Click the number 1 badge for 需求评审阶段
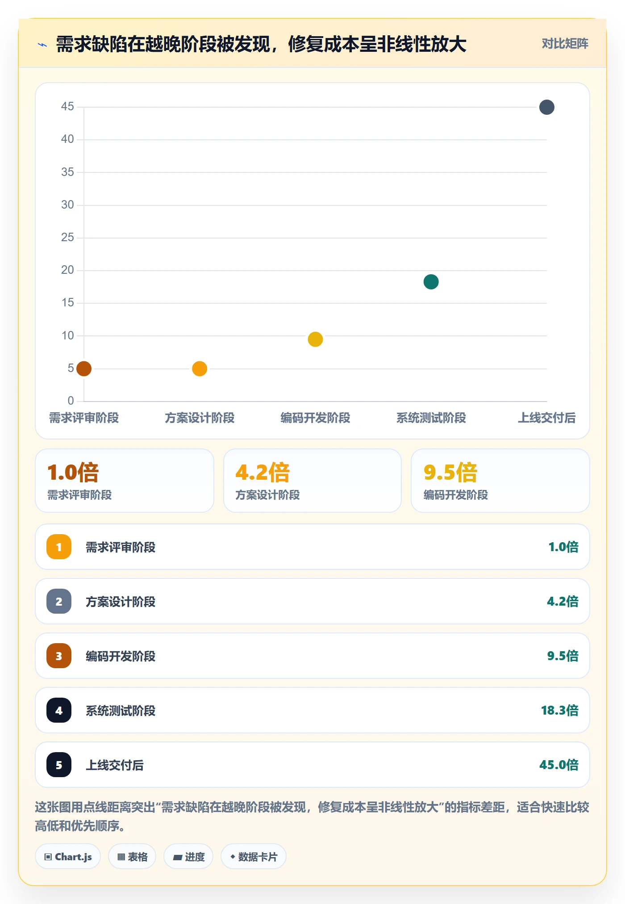 [59, 547]
